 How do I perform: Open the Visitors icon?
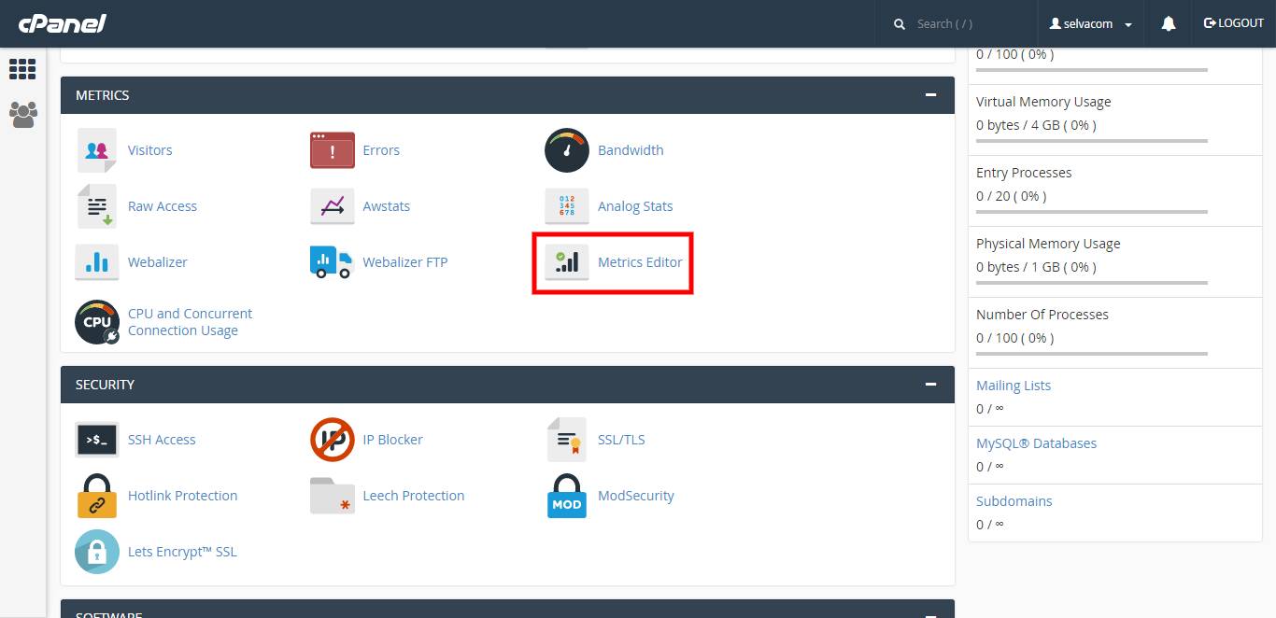pos(97,150)
